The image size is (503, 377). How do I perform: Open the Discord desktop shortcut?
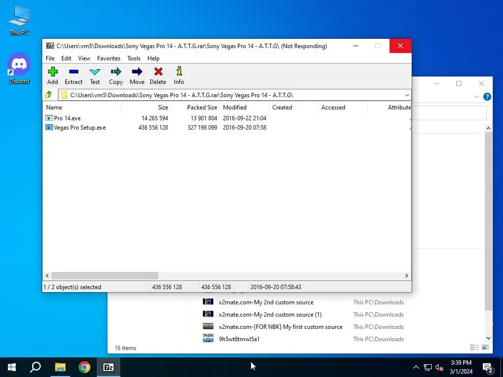[19, 69]
